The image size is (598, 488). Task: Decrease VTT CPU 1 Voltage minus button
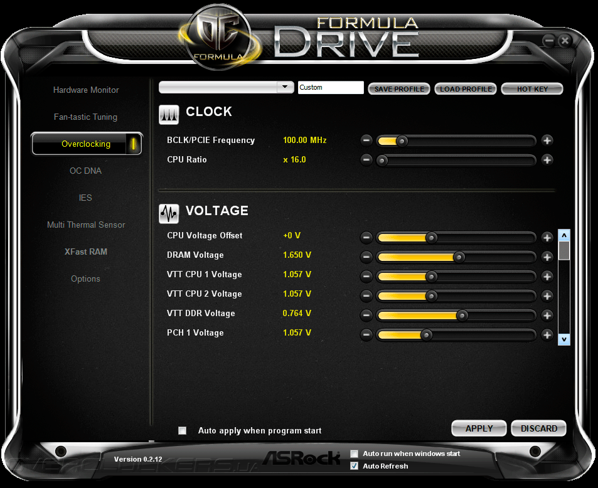pyautogui.click(x=366, y=277)
